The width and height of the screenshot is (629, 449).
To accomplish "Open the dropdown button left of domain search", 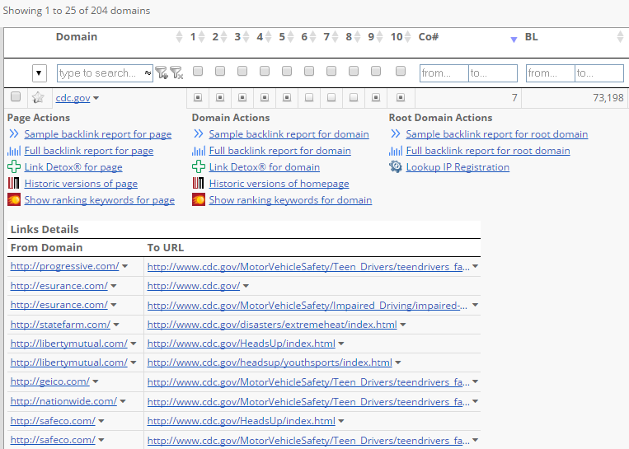I will click(x=40, y=73).
